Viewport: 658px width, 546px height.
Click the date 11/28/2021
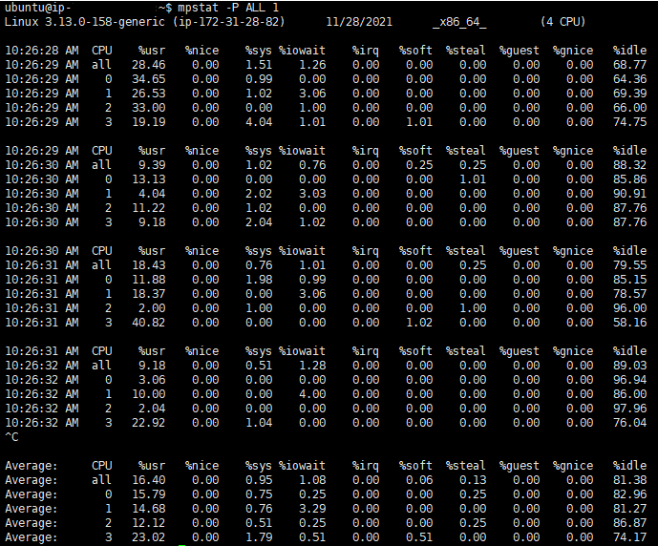point(360,22)
